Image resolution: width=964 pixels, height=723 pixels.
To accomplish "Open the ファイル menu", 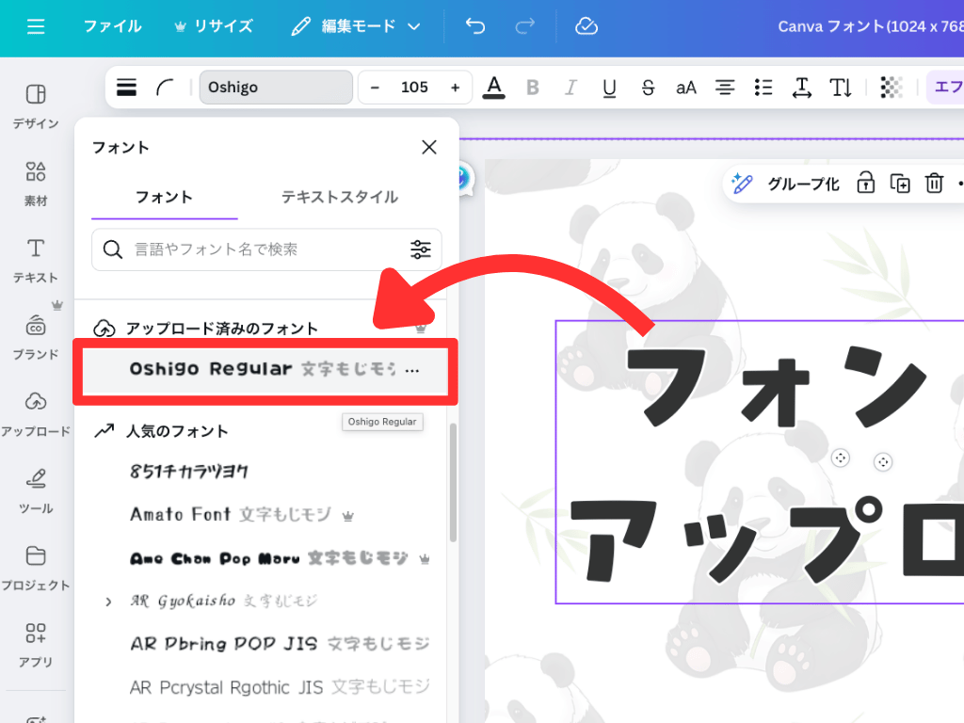I will pos(112,27).
